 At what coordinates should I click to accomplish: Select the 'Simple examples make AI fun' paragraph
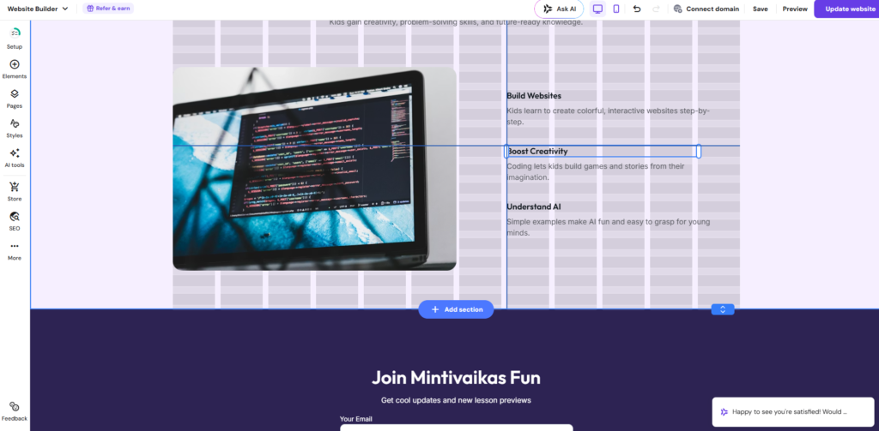pos(609,227)
